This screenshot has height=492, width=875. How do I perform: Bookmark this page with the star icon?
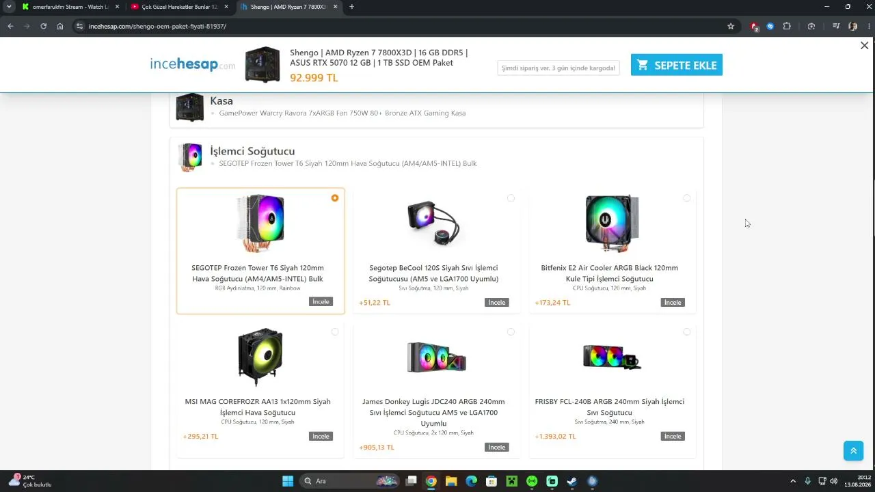click(731, 26)
